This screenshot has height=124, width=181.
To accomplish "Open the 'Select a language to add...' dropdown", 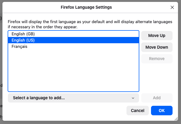I will [x=73, y=98].
